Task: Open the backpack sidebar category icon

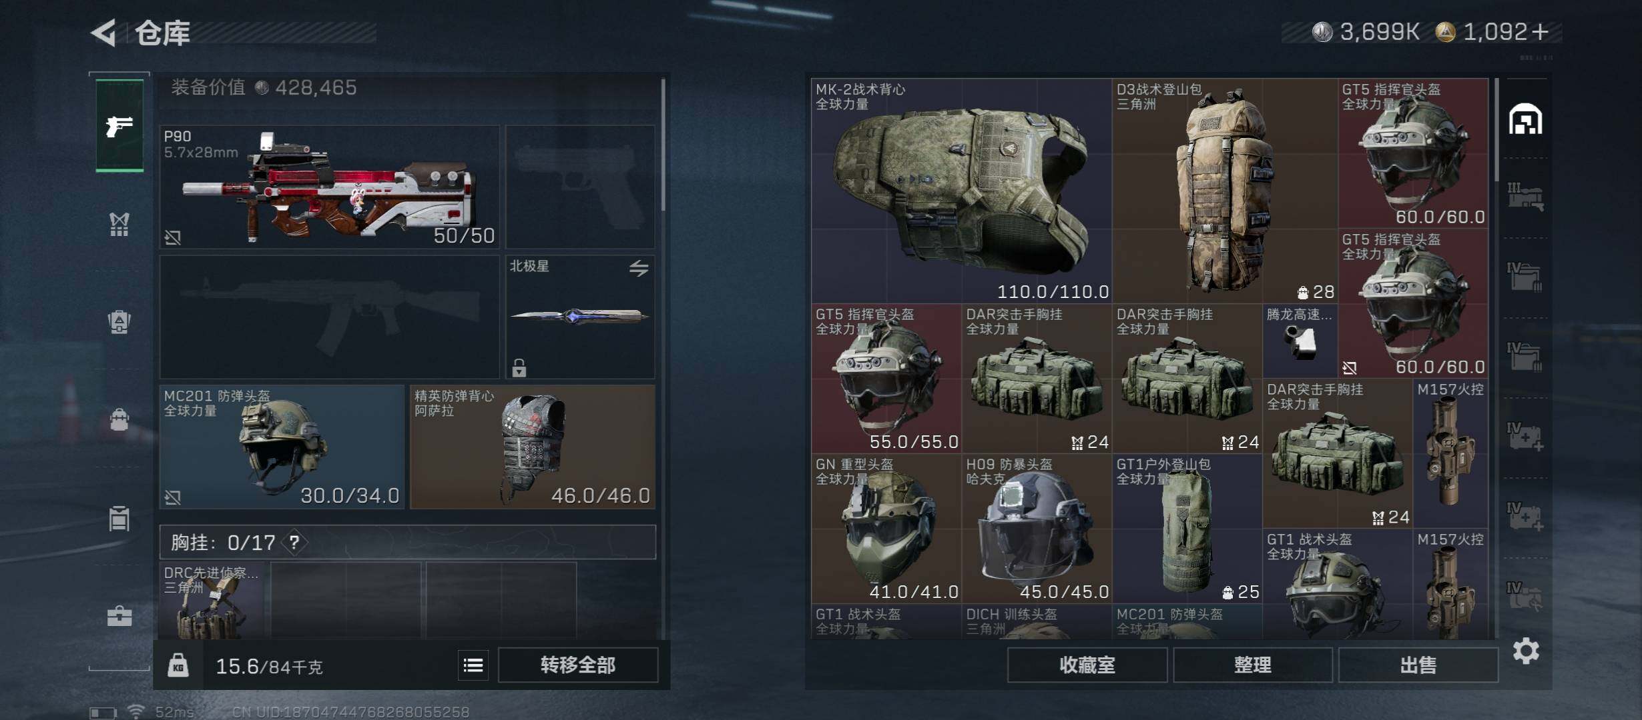Action: coord(119,321)
